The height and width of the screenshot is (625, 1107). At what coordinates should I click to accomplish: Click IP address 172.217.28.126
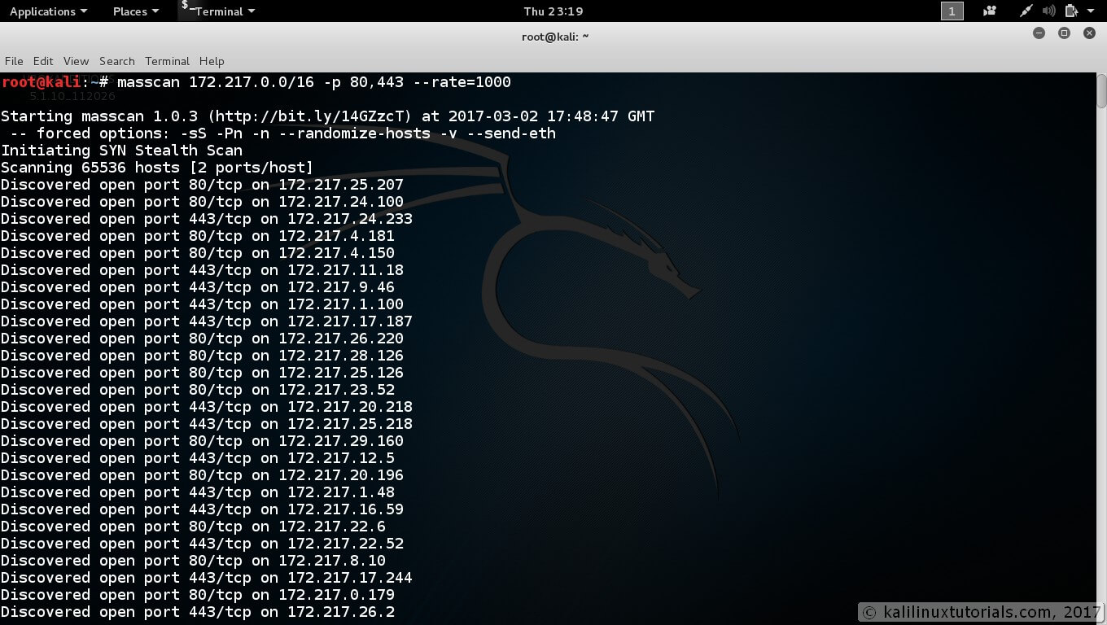341,356
